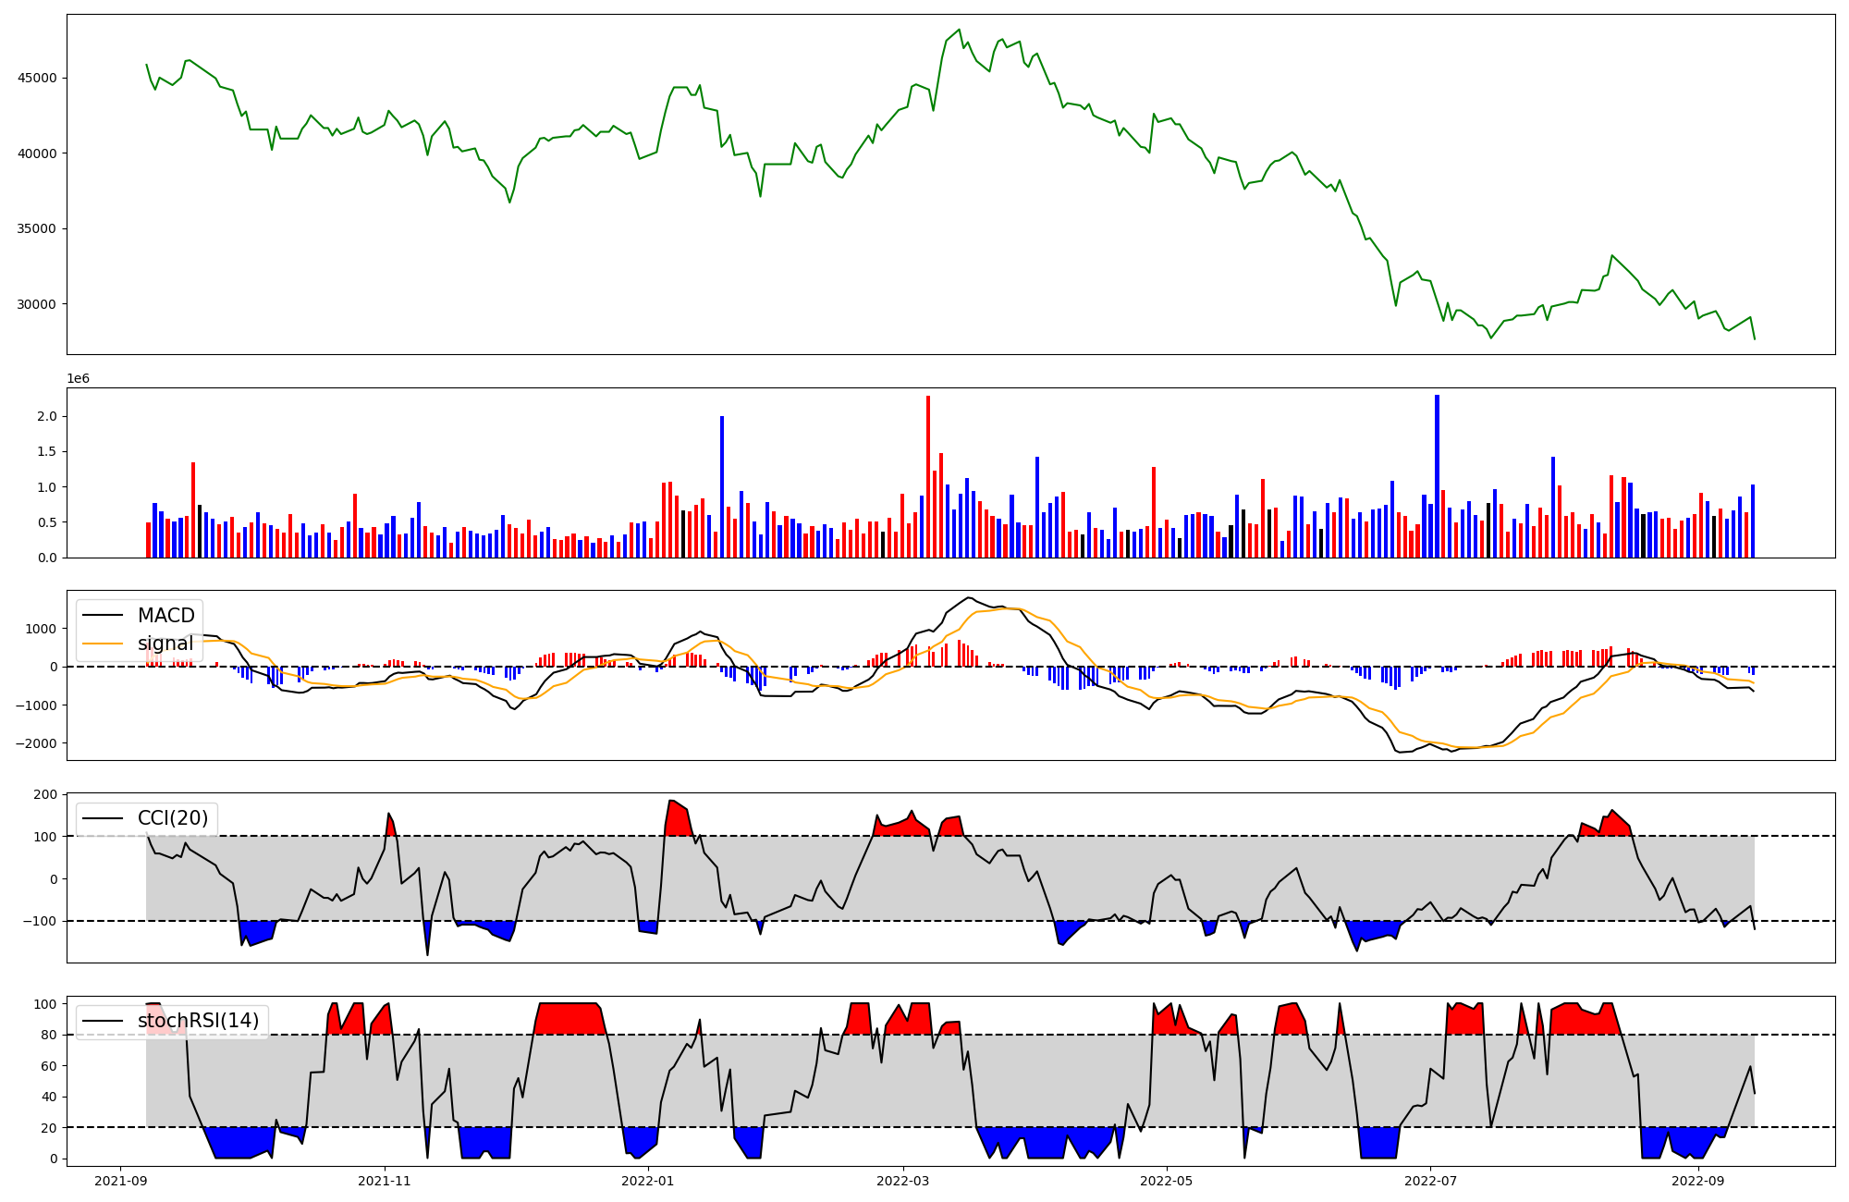Click the 80 tick on stochRSI axis
This screenshot has width=1849, height=1202.
(x=50, y=1035)
